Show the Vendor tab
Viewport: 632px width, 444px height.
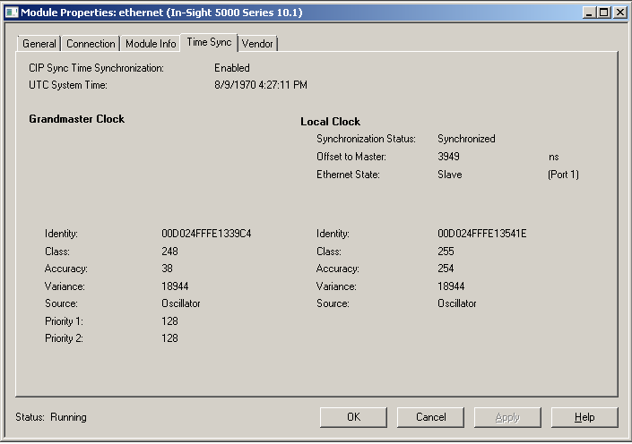tap(257, 44)
